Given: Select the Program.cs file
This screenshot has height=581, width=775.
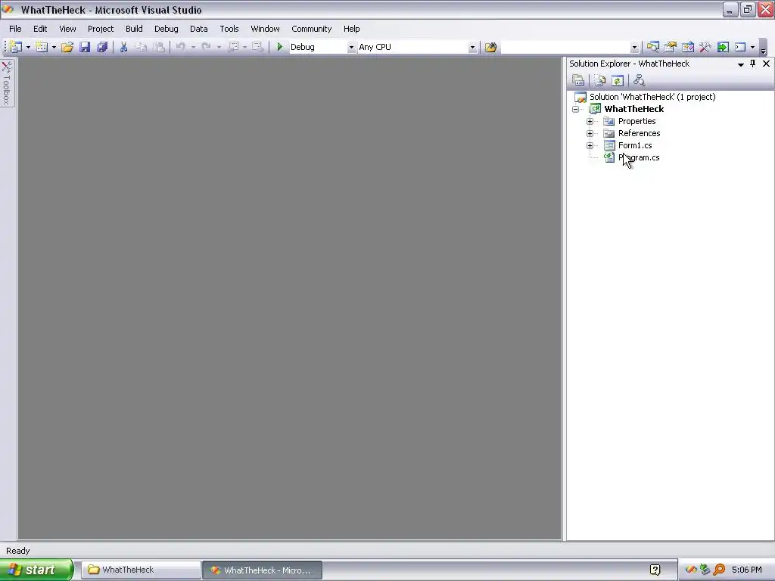Looking at the screenshot, I should 639,157.
